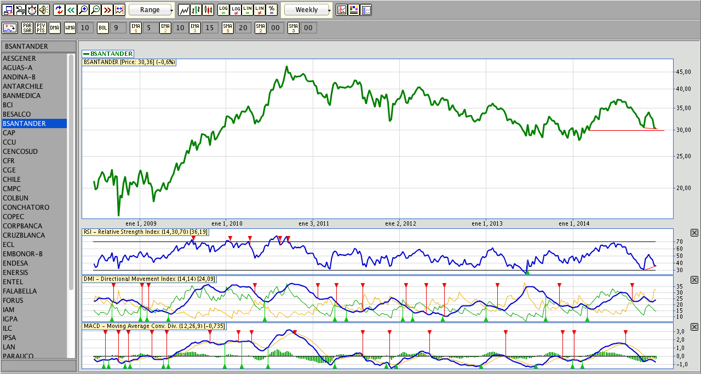Click the sound speaker icon

point(44,10)
